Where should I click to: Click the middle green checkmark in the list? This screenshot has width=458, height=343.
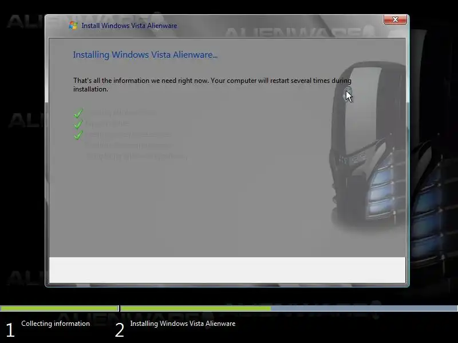(78, 124)
